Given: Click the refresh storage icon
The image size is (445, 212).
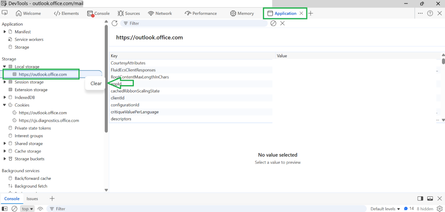Looking at the screenshot, I should click(x=114, y=23).
